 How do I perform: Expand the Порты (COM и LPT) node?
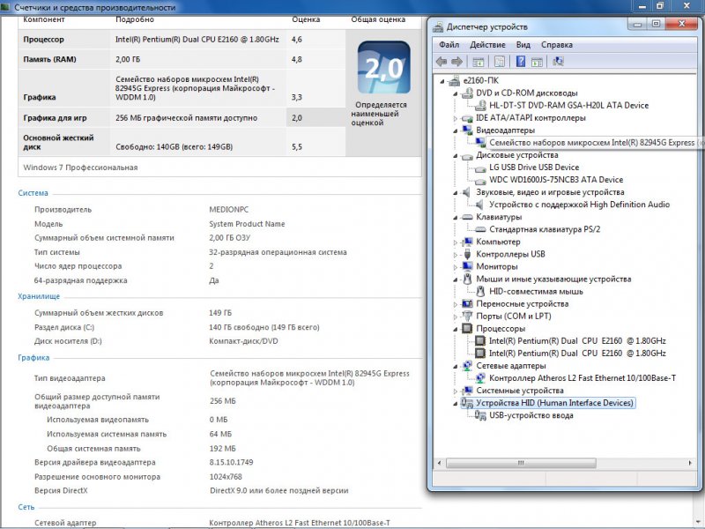coord(456,316)
